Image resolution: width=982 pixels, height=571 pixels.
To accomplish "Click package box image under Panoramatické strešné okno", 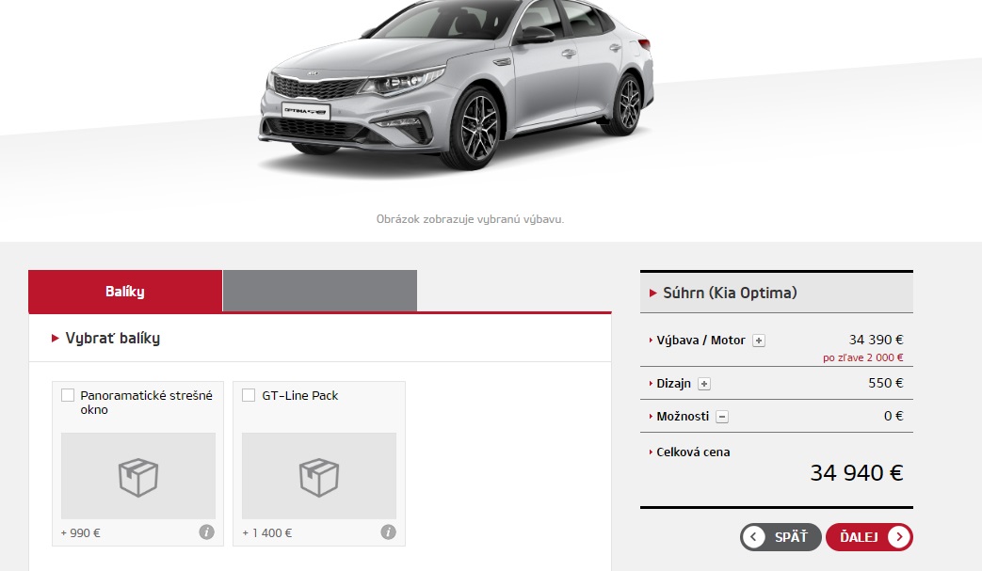I will (138, 476).
